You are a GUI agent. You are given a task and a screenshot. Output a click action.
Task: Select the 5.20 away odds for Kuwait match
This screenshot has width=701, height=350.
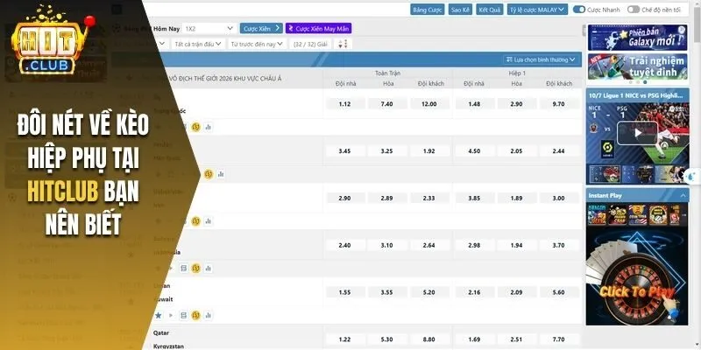(x=428, y=292)
